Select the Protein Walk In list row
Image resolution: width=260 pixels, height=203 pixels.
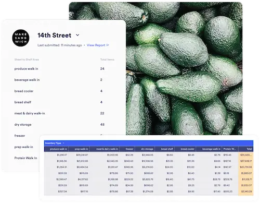[x=26, y=158]
